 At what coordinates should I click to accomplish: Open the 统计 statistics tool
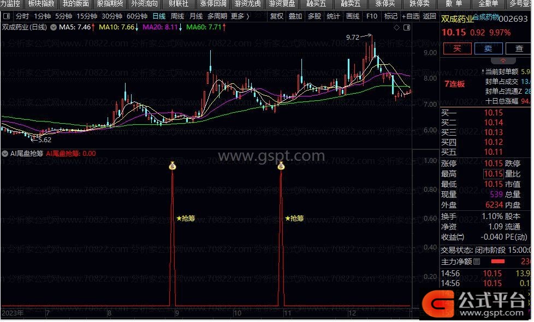point(333,16)
